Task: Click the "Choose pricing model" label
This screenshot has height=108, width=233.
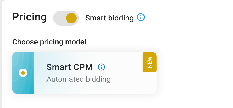Action: click(49, 42)
